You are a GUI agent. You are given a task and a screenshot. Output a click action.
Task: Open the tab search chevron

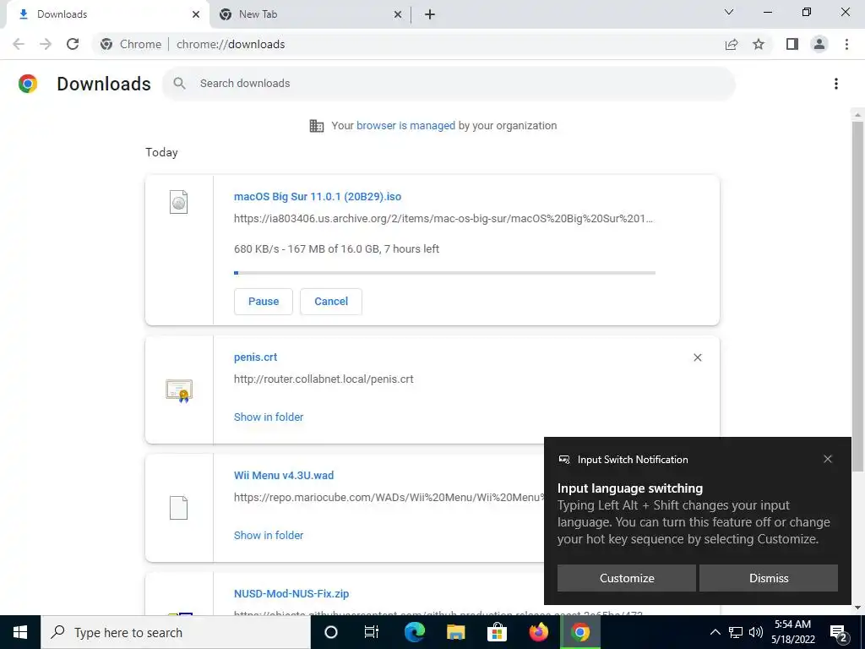729,12
